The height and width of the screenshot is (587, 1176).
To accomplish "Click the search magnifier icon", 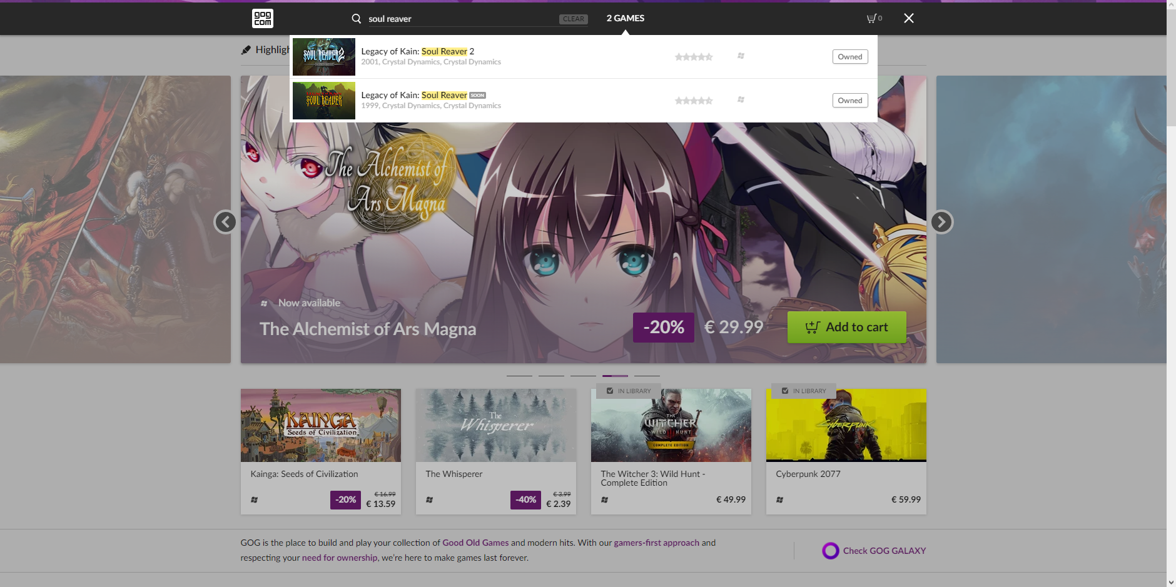I will [x=357, y=19].
